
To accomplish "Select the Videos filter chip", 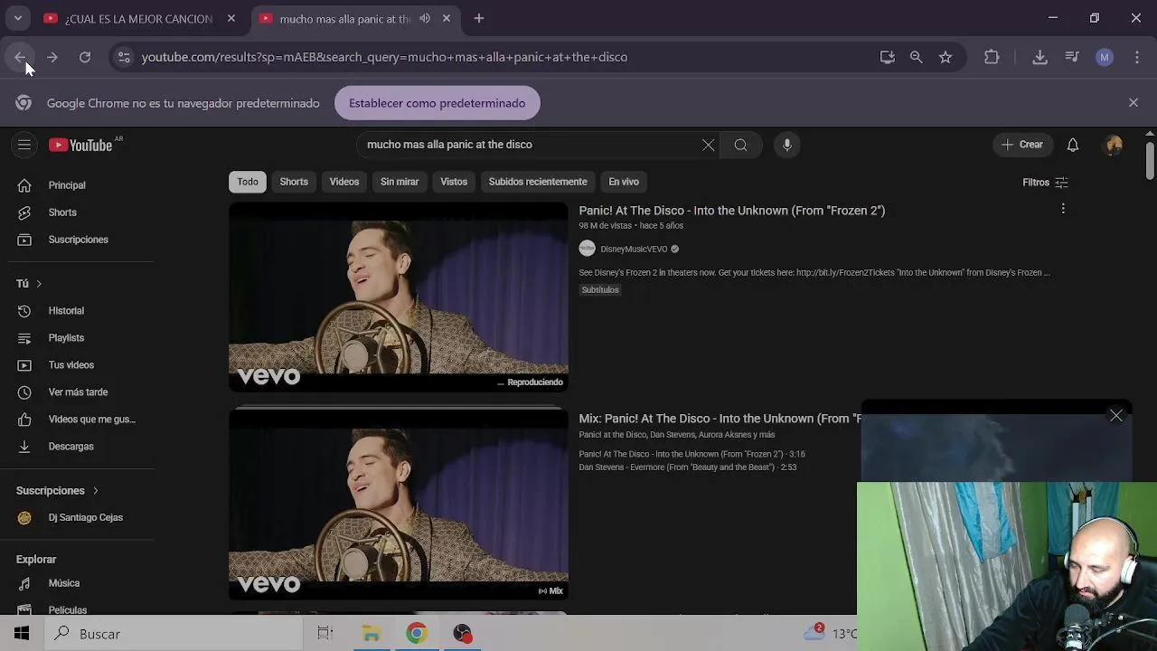I will [x=344, y=182].
